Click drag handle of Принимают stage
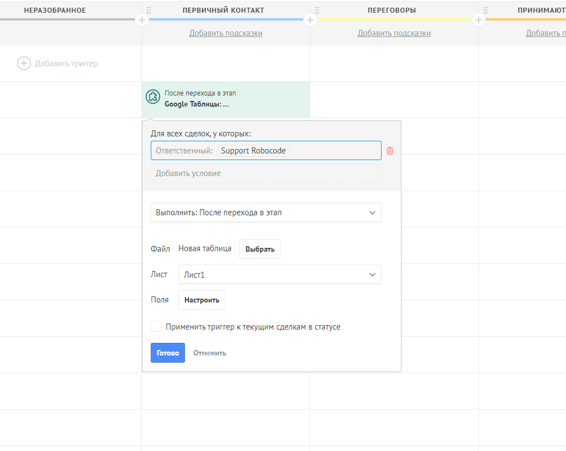The width and height of the screenshot is (566, 451). (x=485, y=10)
